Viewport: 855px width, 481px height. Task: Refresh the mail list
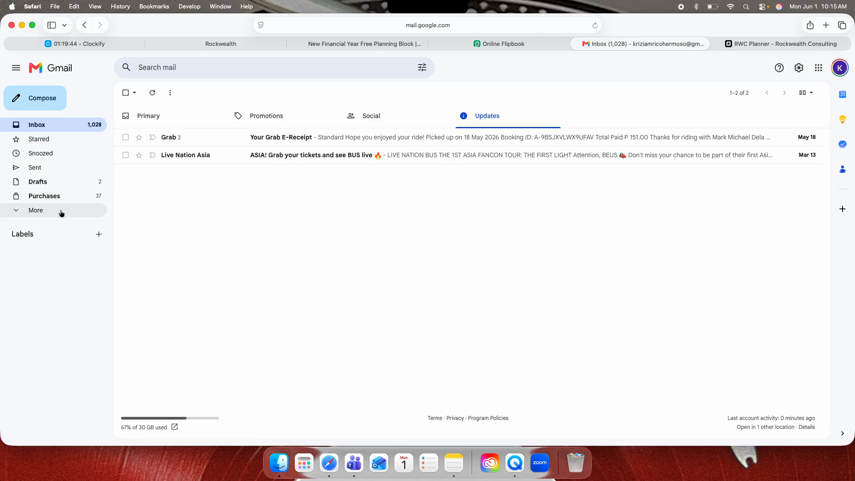(152, 93)
